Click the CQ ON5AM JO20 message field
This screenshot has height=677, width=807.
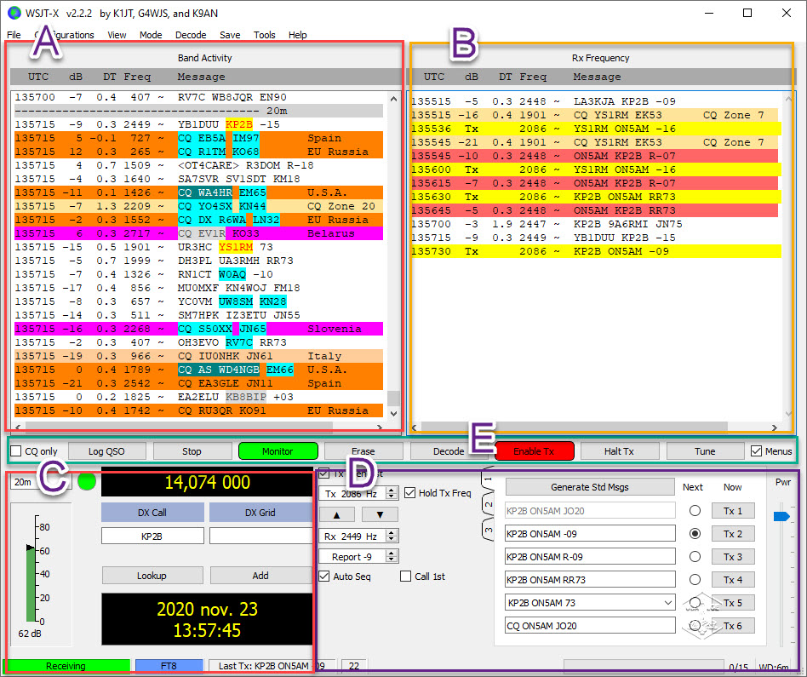tap(590, 626)
